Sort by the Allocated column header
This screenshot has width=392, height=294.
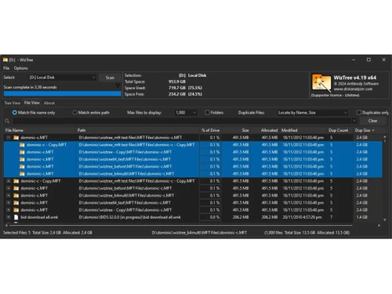[266, 130]
